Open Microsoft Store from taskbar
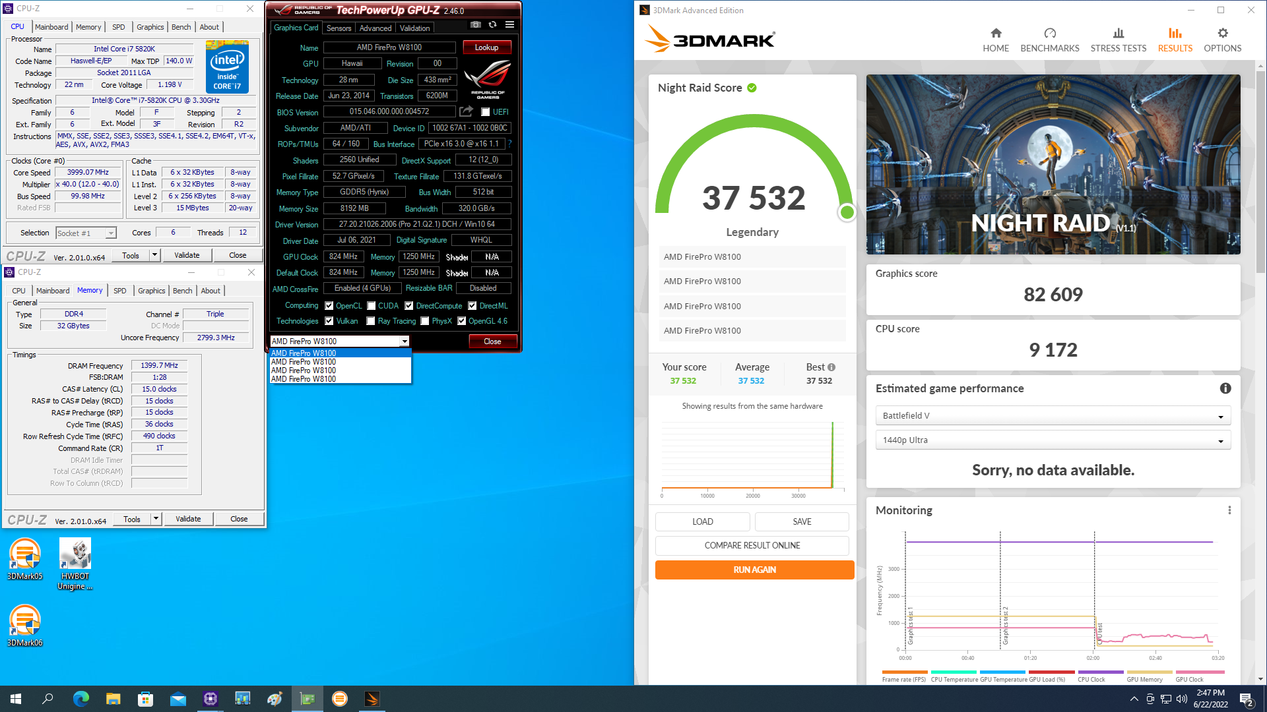Screen dimensions: 1267x712 click(x=145, y=699)
